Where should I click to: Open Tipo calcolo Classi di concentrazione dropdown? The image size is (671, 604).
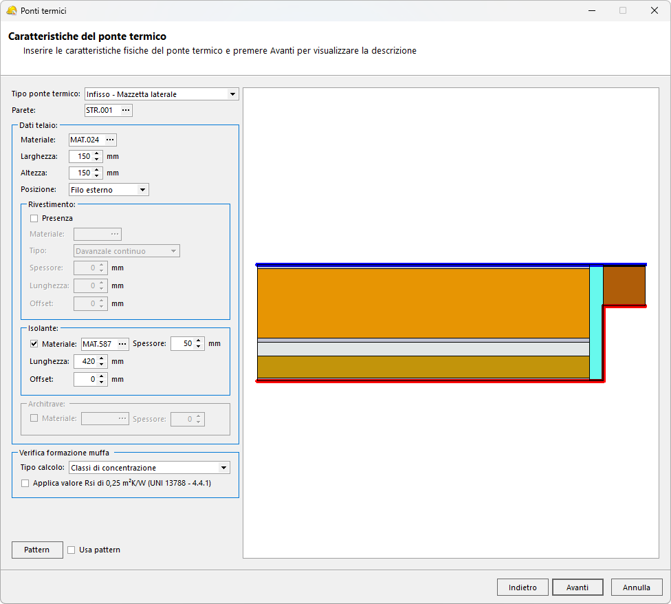click(x=223, y=468)
